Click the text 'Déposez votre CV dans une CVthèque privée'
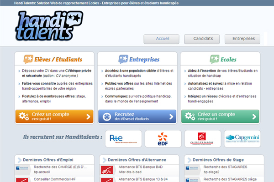The width and height of the screenshot is (274, 182). coord(57,71)
